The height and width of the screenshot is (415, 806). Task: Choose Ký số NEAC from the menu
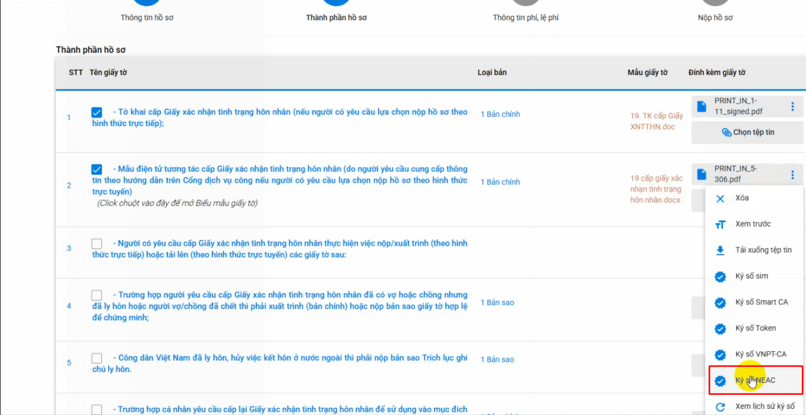755,380
